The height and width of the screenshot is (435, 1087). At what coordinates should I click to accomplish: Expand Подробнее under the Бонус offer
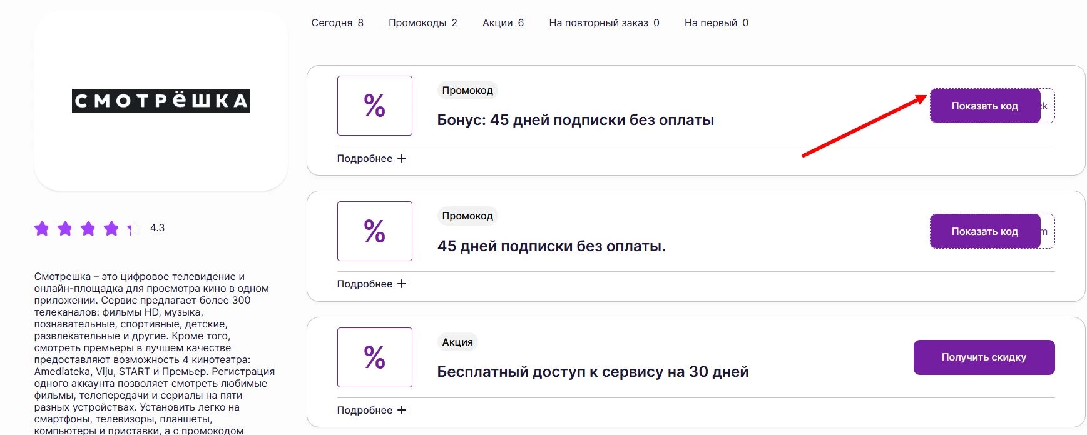(x=372, y=159)
